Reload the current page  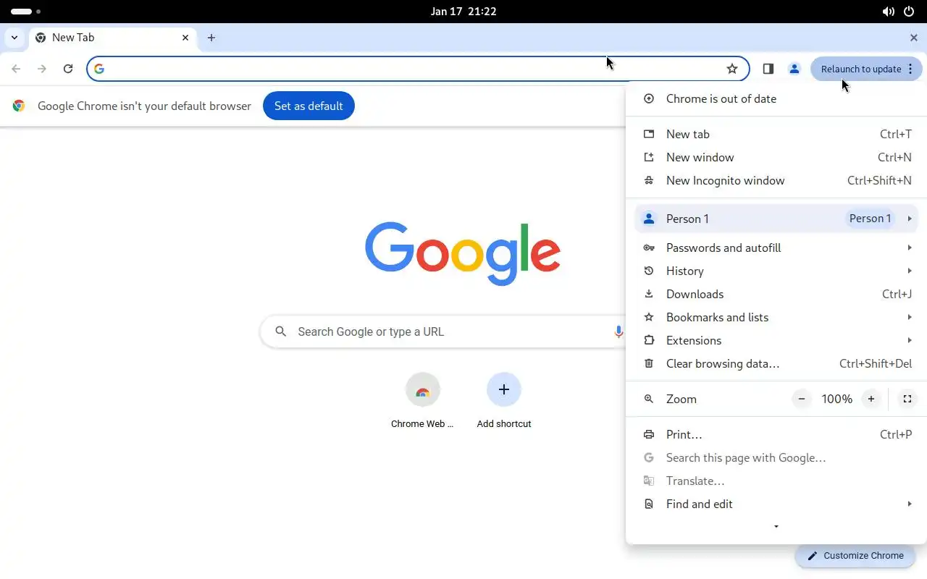tap(68, 69)
